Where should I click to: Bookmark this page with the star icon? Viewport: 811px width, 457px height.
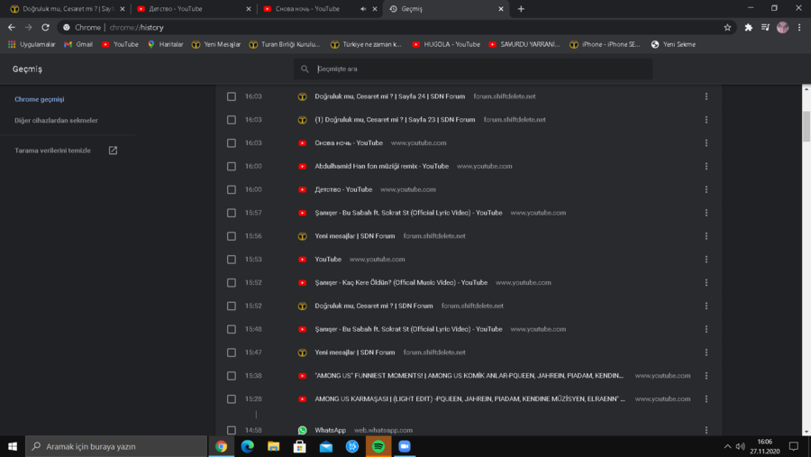point(727,27)
